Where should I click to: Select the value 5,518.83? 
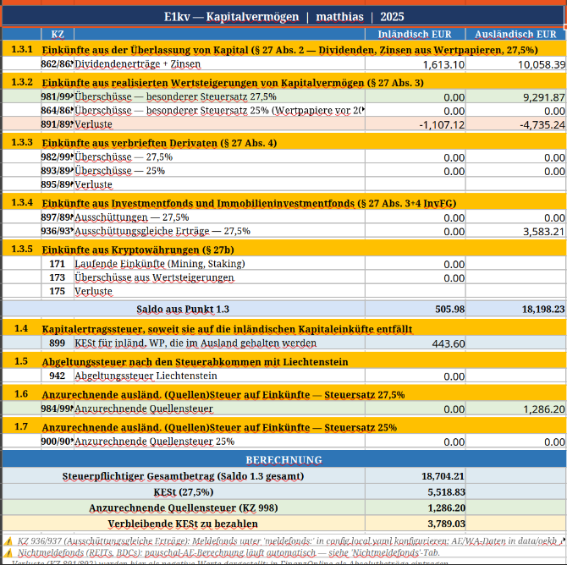pos(416,492)
